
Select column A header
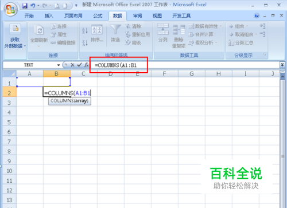(30, 73)
